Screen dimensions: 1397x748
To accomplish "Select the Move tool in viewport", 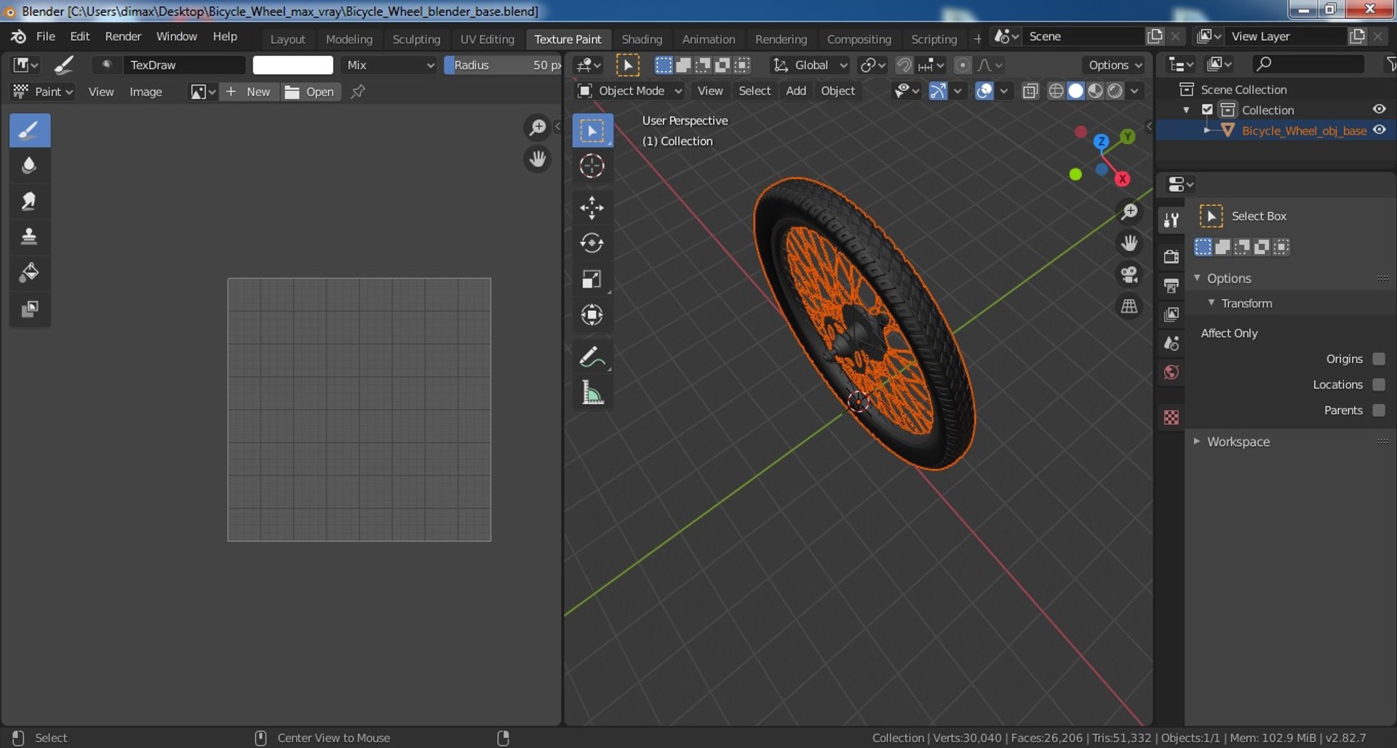I will point(592,207).
